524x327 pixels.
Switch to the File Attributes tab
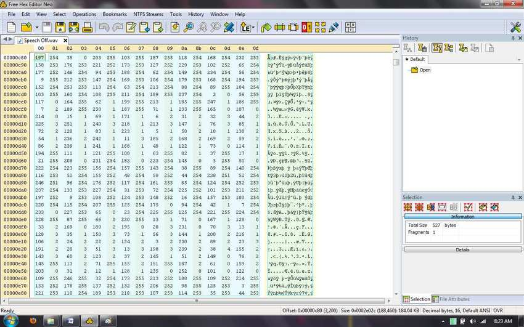click(454, 299)
